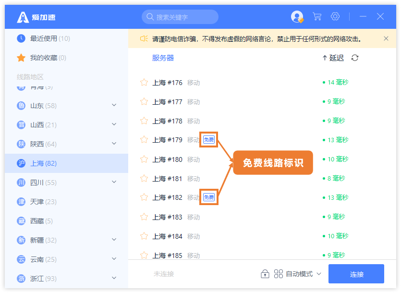Click the 藏 icon for 西藏
The width and height of the screenshot is (401, 293).
pyautogui.click(x=21, y=221)
